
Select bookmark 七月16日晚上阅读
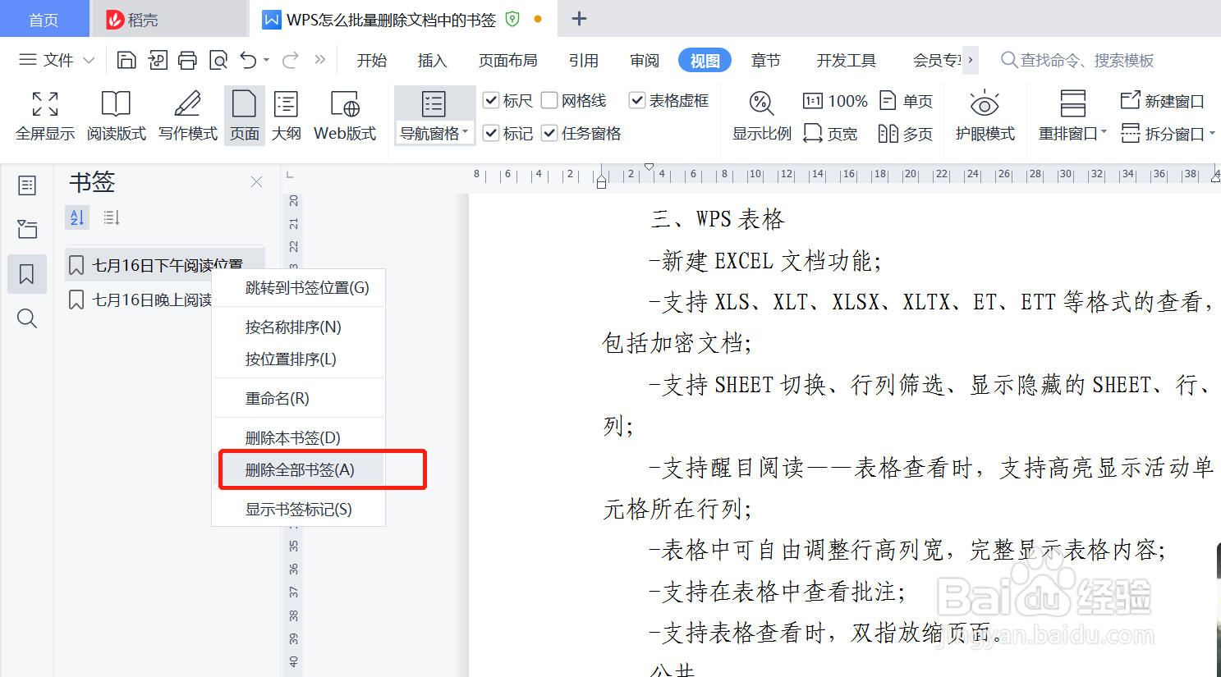139,300
